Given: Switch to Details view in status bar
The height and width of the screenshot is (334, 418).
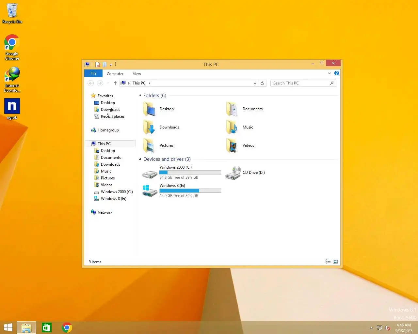Looking at the screenshot, I should coord(328,262).
